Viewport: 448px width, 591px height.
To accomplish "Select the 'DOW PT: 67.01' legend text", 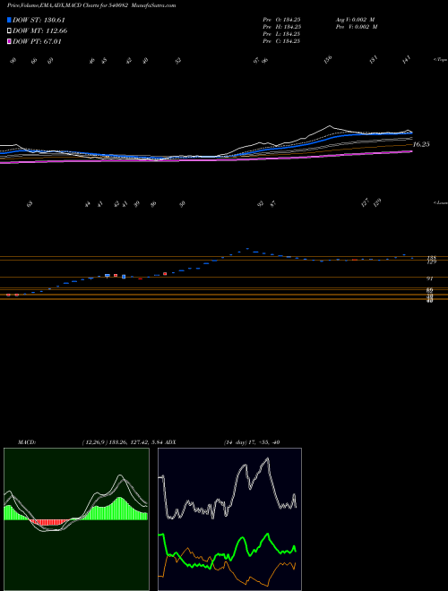I will tap(37, 41).
